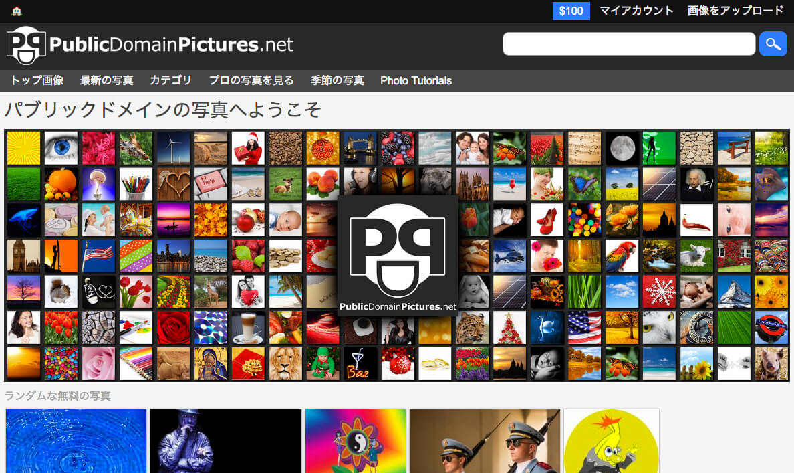Viewport: 794px width, 473px height.
Task: Open the blue helicopter thumbnail
Action: pos(509,256)
